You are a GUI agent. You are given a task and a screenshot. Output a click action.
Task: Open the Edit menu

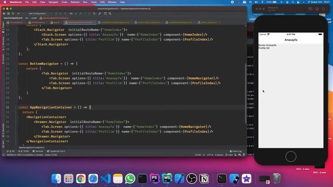(x=34, y=2)
